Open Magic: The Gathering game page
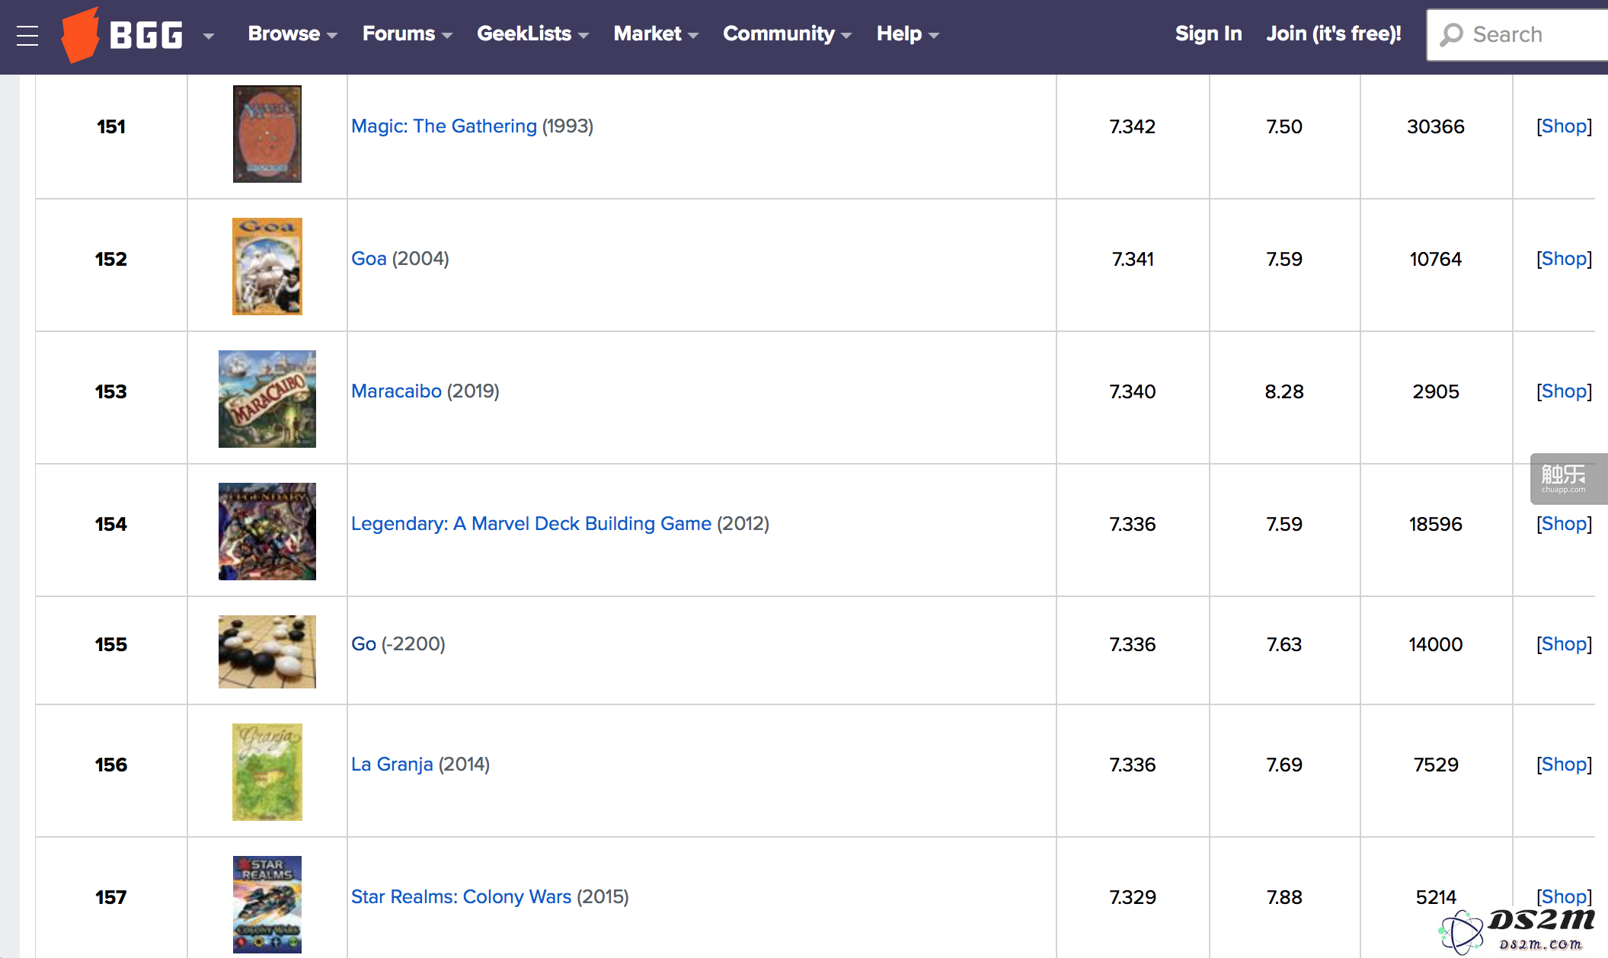Screen dimensions: 1608x958 [444, 126]
